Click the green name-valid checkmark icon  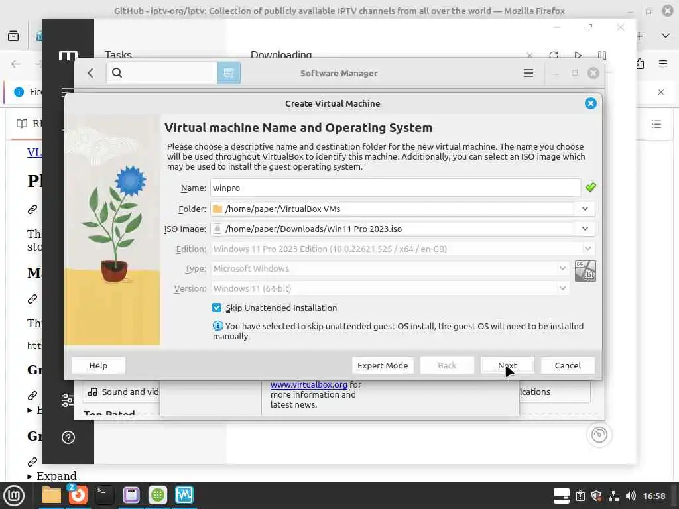coord(590,187)
